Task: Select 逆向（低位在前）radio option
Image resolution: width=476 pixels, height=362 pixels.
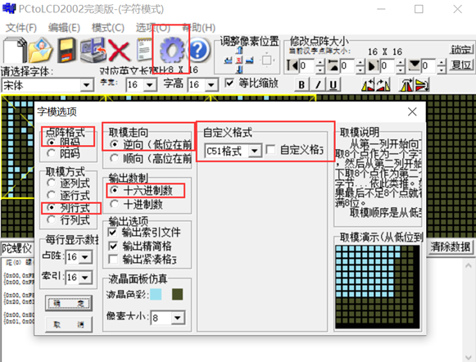Action: [x=114, y=144]
